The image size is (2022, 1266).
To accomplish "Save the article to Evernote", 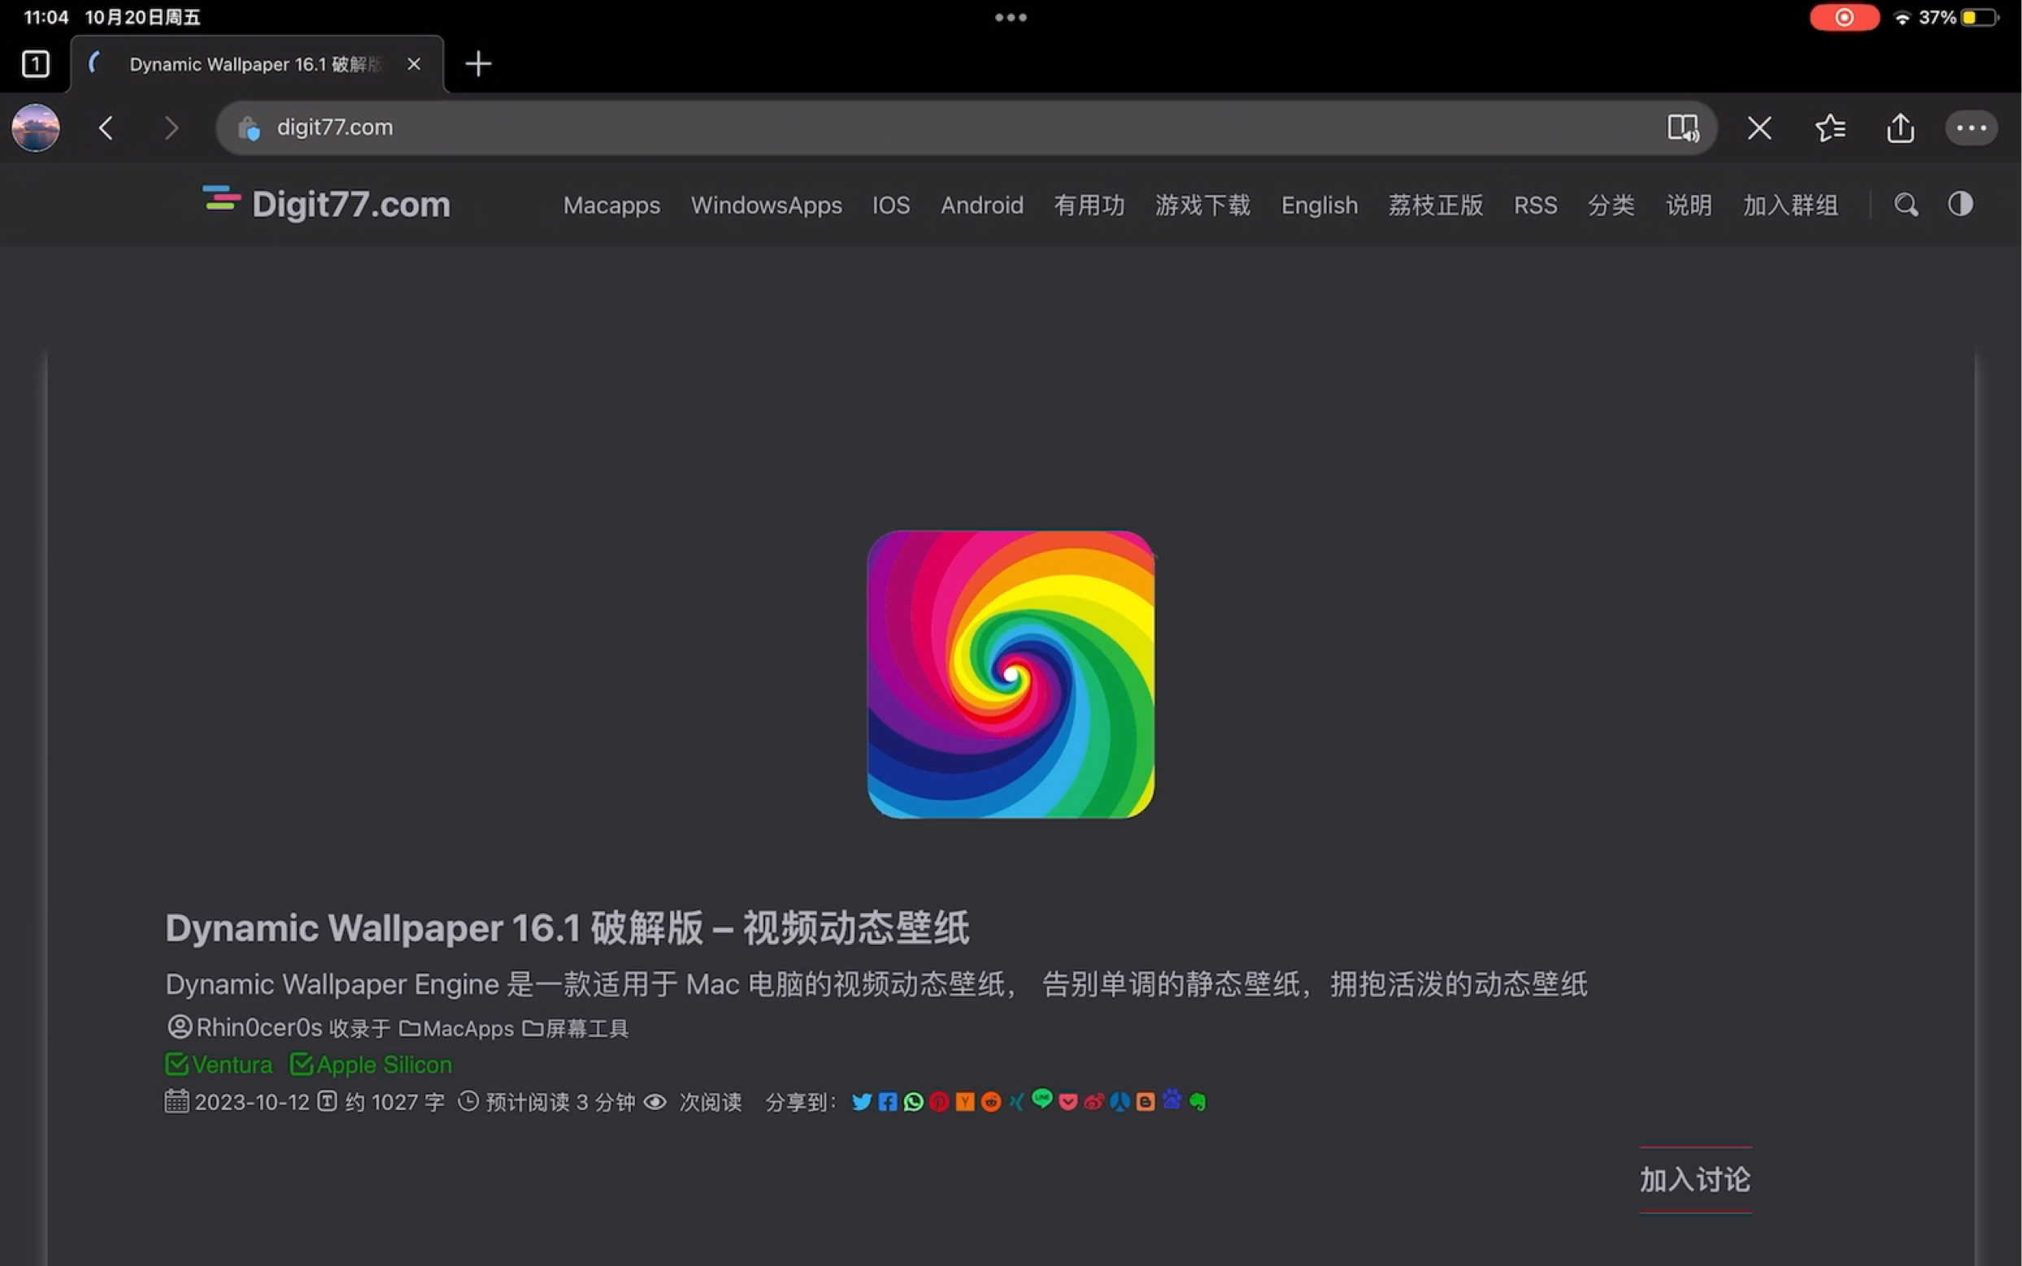I will point(1198,1102).
